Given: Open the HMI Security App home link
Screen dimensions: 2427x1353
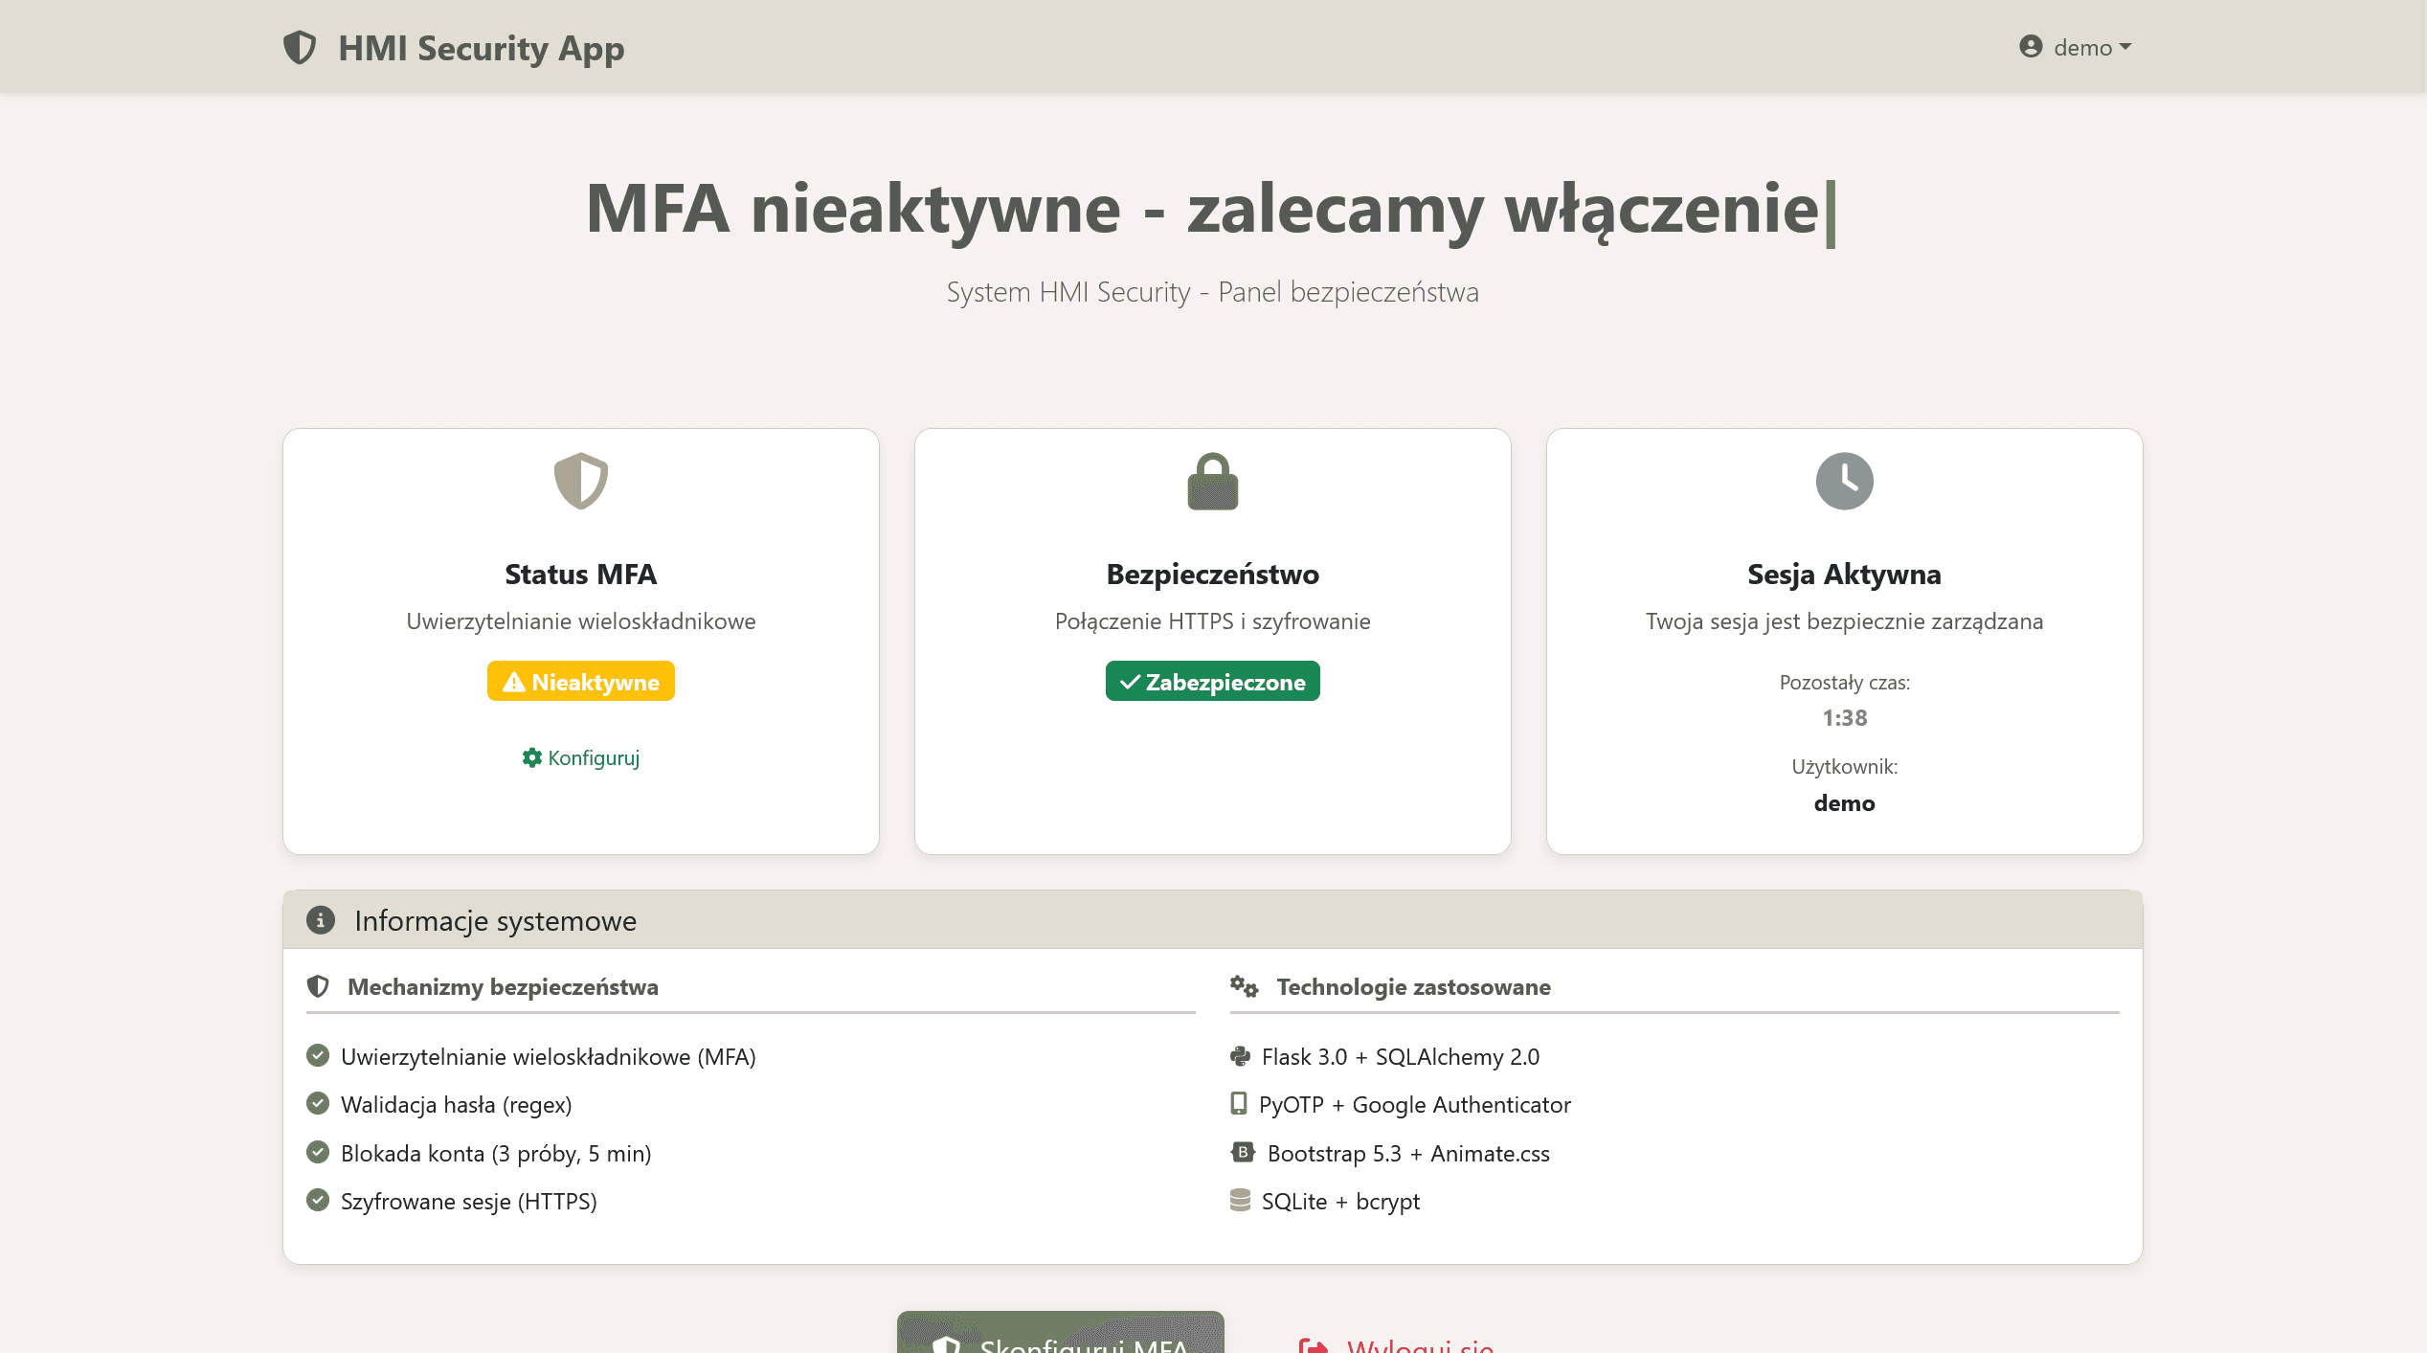Looking at the screenshot, I should [454, 47].
